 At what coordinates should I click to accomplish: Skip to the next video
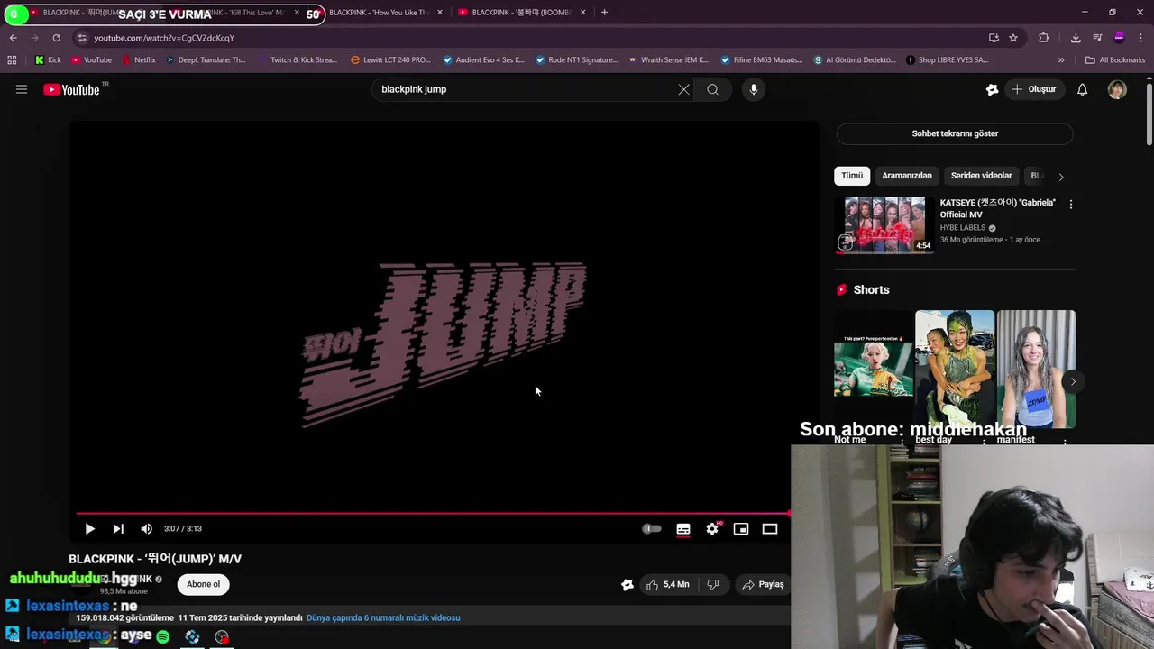click(118, 529)
